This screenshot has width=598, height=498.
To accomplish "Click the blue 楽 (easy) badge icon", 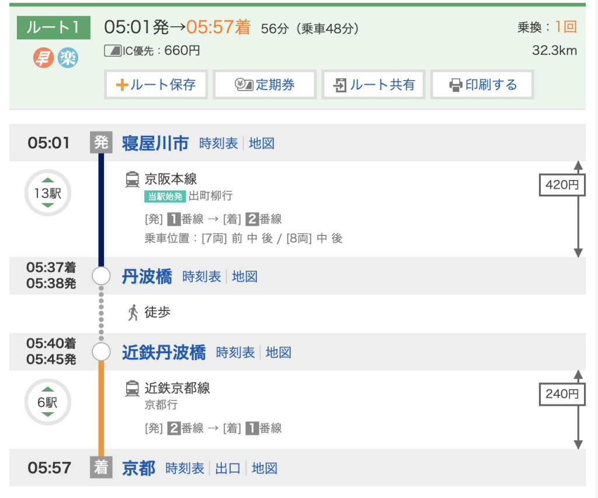I will pyautogui.click(x=68, y=57).
